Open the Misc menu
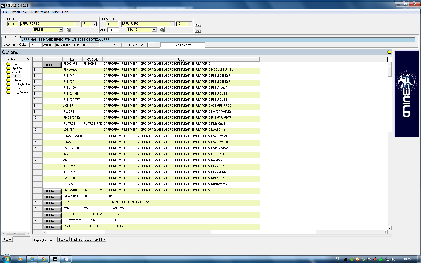421x263 pixels. (x=55, y=12)
